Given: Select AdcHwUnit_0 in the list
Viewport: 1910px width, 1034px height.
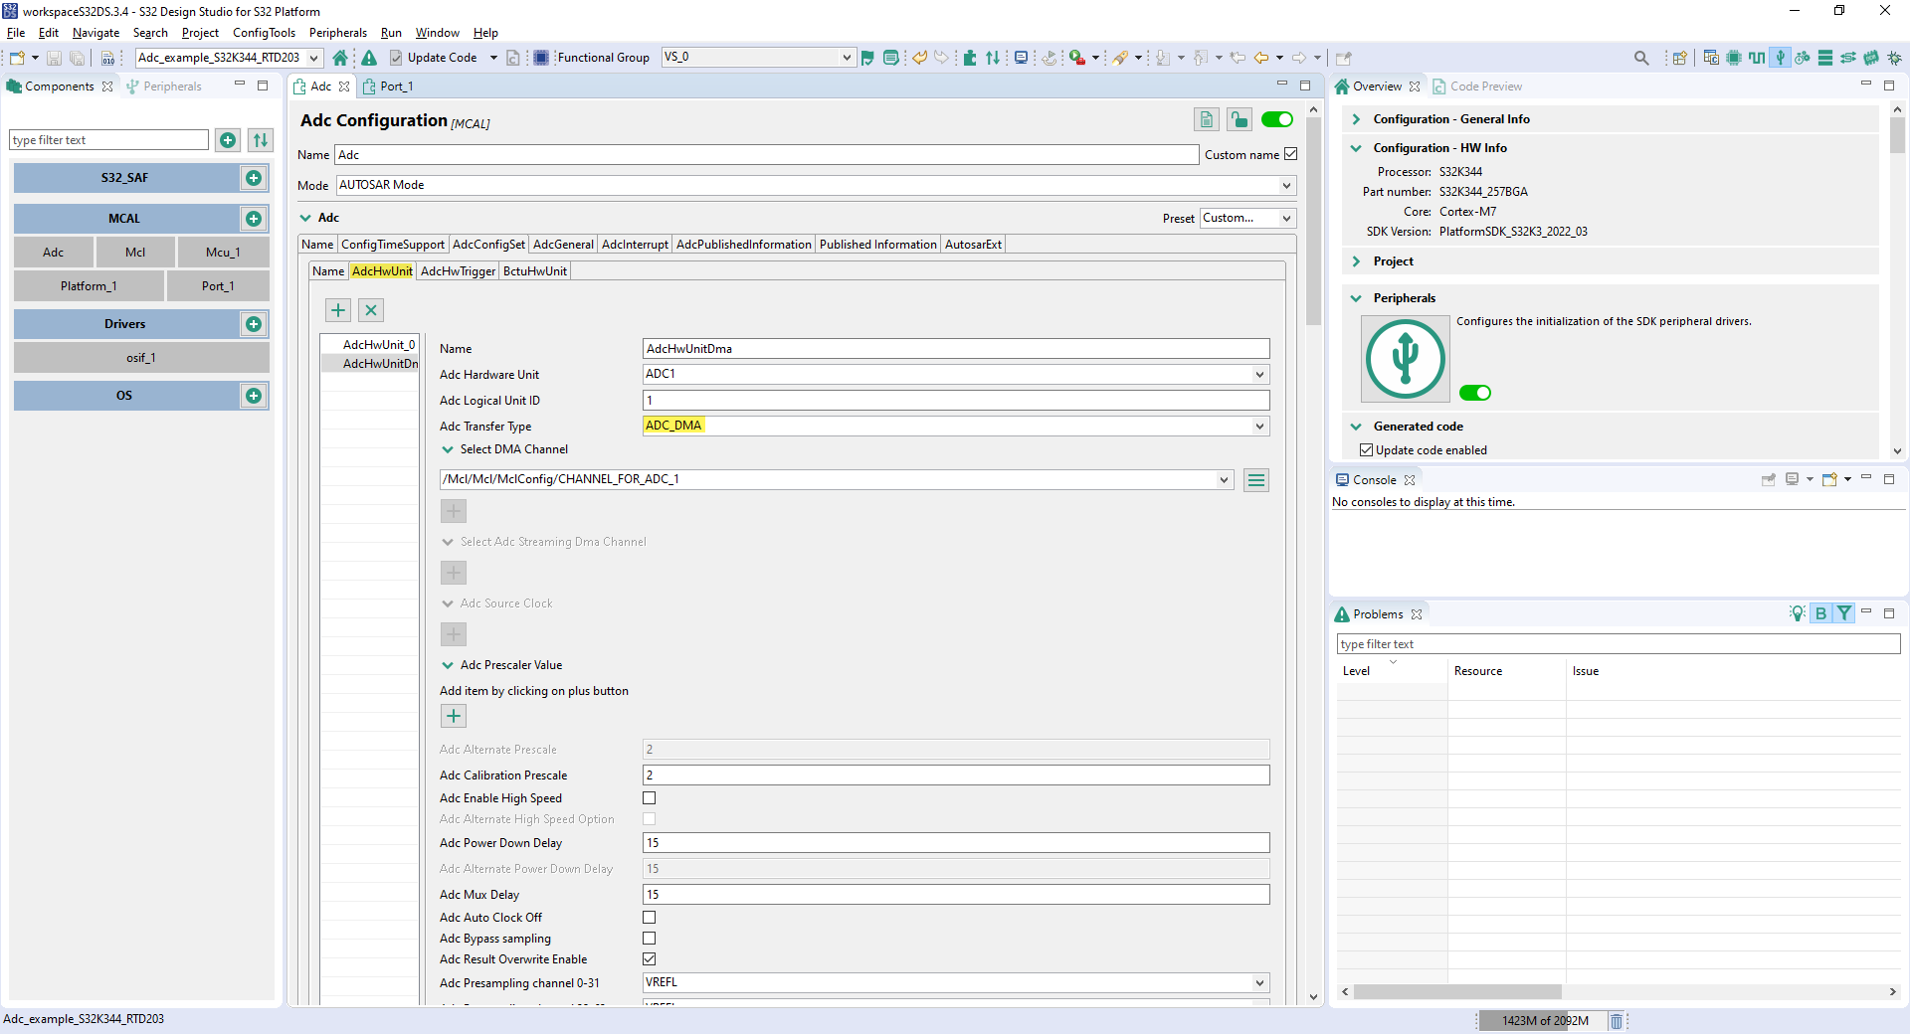Looking at the screenshot, I should click(378, 345).
